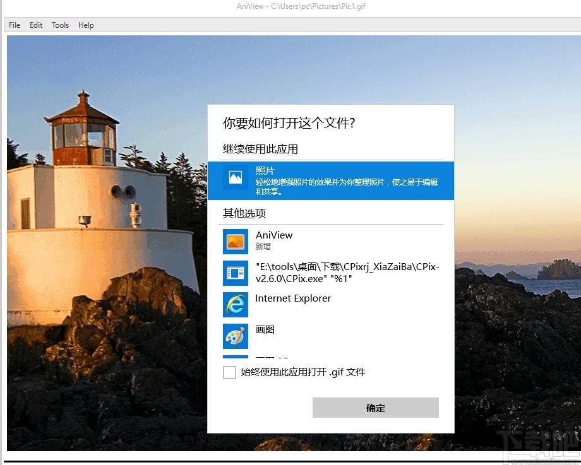Open the Edit menu
Screen dimensions: 581x465
coord(35,25)
